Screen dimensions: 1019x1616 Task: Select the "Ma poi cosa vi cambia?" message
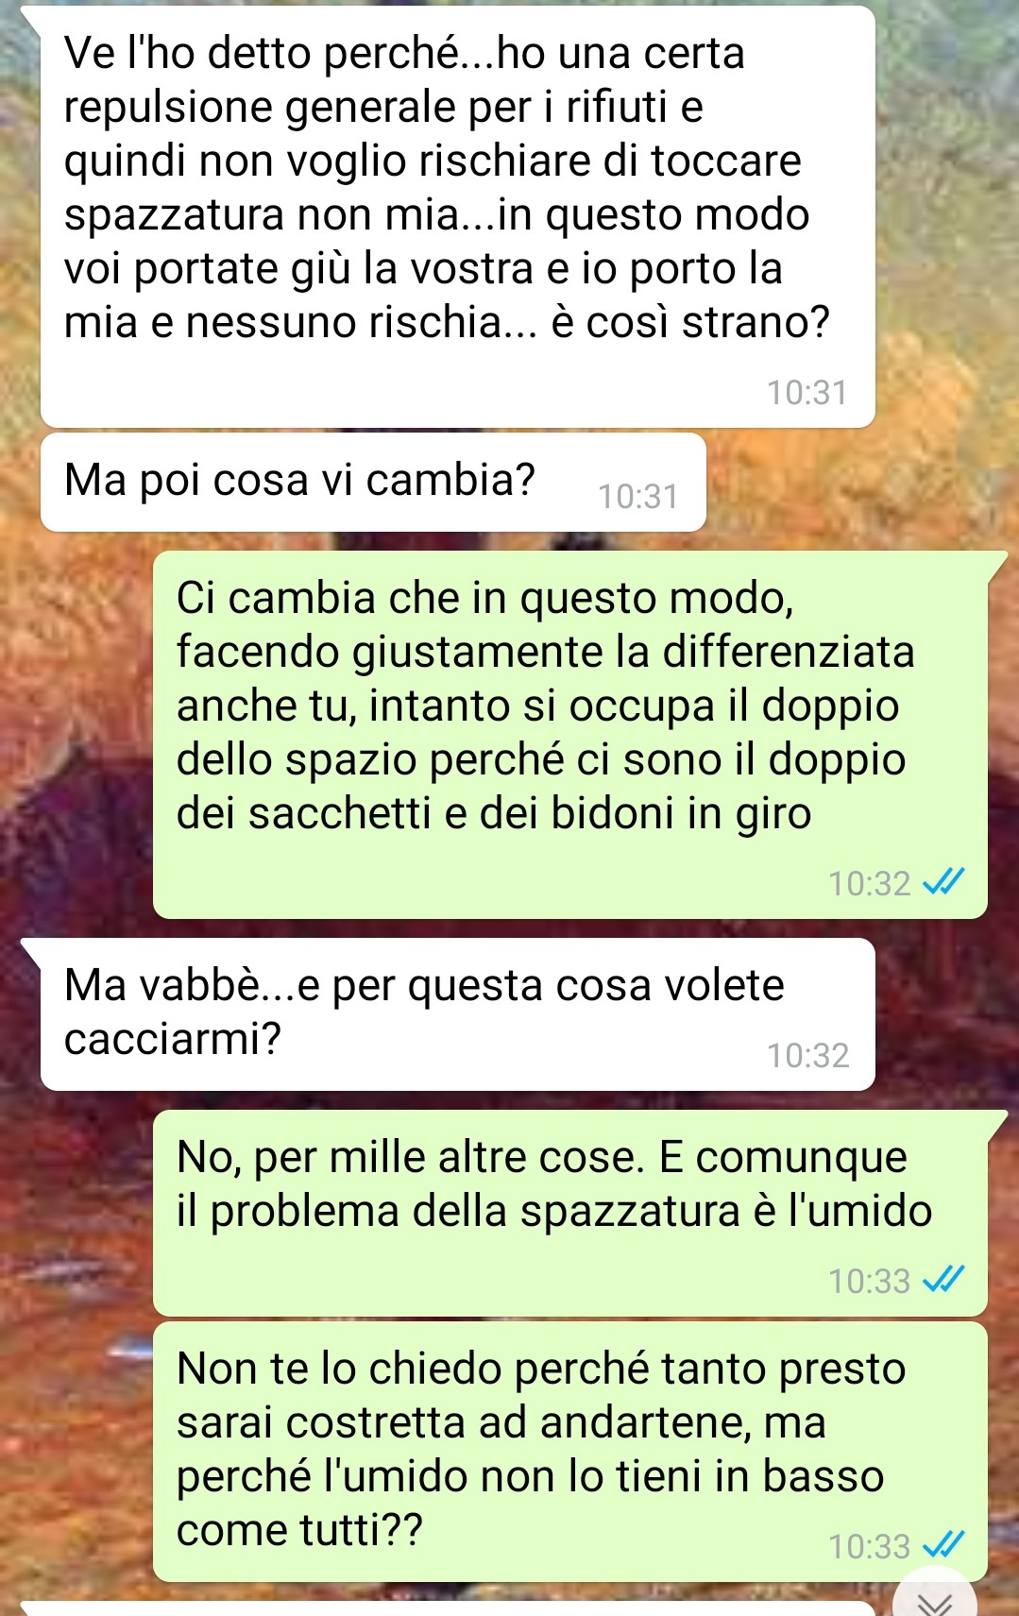coord(373,483)
